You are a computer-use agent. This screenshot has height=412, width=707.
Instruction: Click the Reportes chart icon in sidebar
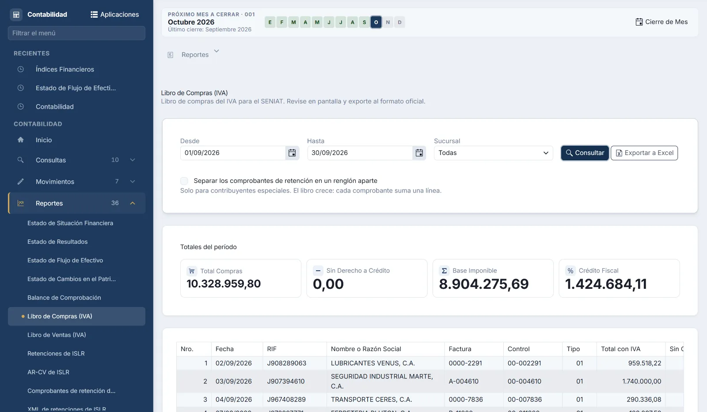coord(20,203)
